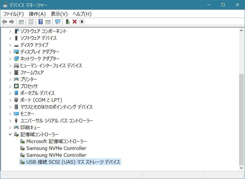Image resolution: width=245 pixels, height=179 pixels.
Task: Click the blue Help toolbar icon
Action: tap(40, 22)
